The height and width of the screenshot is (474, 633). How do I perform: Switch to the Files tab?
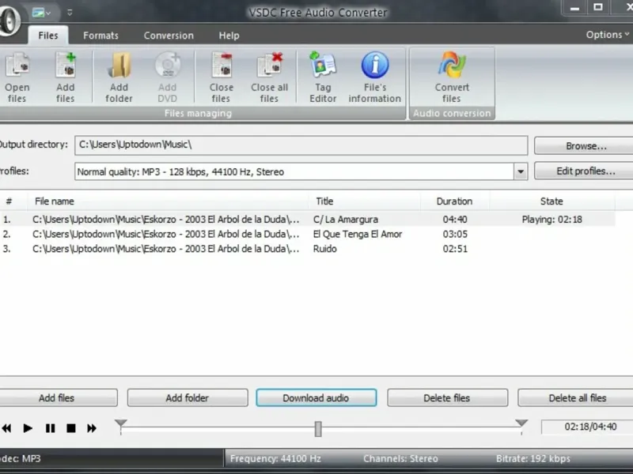point(48,36)
